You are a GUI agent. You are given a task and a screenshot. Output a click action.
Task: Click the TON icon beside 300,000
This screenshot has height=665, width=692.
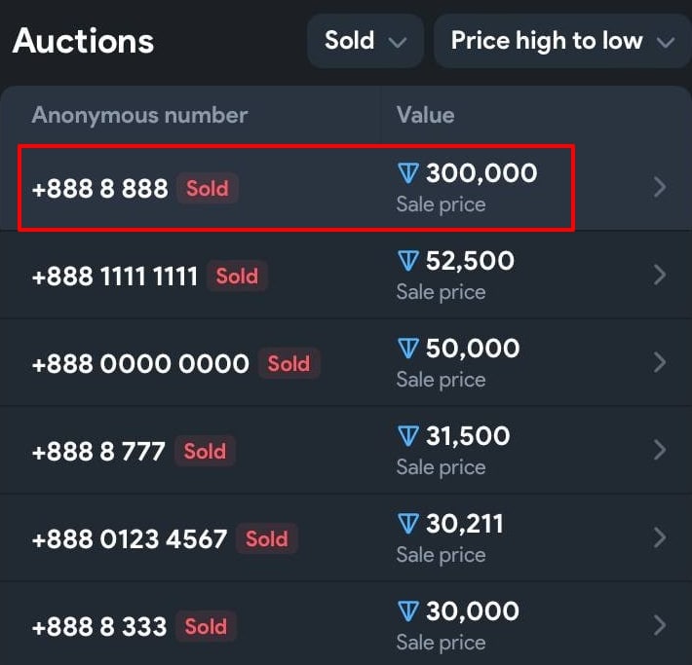407,173
